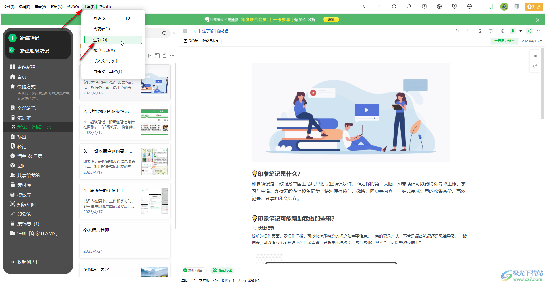Viewport: 546px width, 284px height.
Task: Open the notification bell icon
Action: pyautogui.click(x=409, y=6)
